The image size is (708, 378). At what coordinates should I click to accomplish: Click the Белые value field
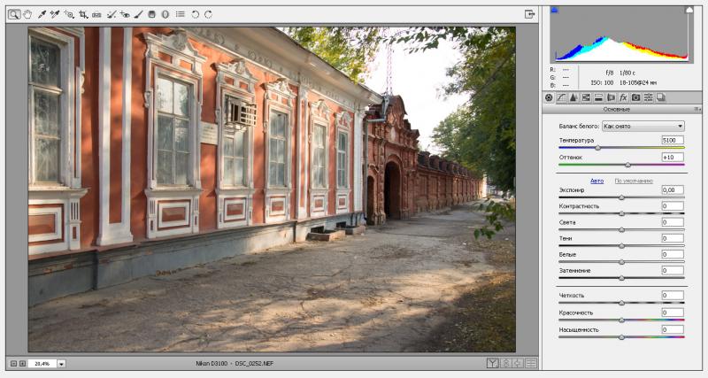click(x=673, y=254)
